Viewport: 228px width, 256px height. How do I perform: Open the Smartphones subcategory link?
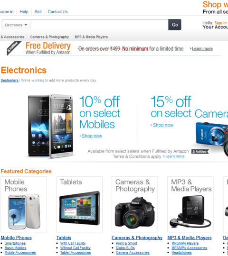[x=15, y=243]
